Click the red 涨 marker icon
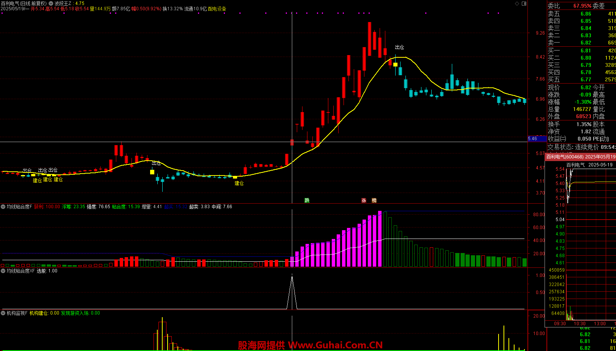The width and height of the screenshot is (616, 351). pos(364,200)
